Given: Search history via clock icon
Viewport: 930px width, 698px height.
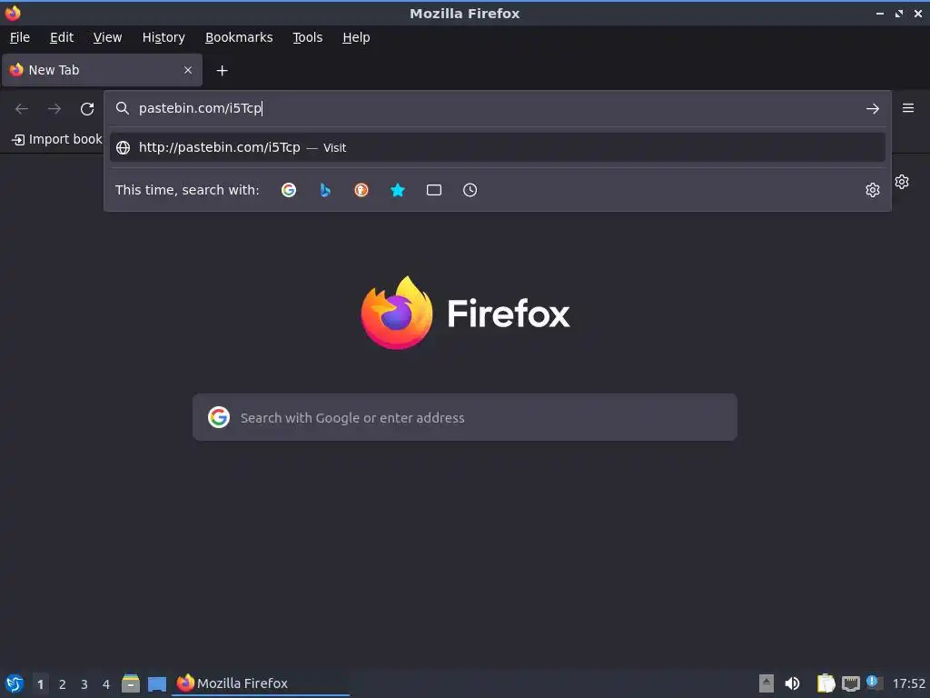Looking at the screenshot, I should point(470,190).
